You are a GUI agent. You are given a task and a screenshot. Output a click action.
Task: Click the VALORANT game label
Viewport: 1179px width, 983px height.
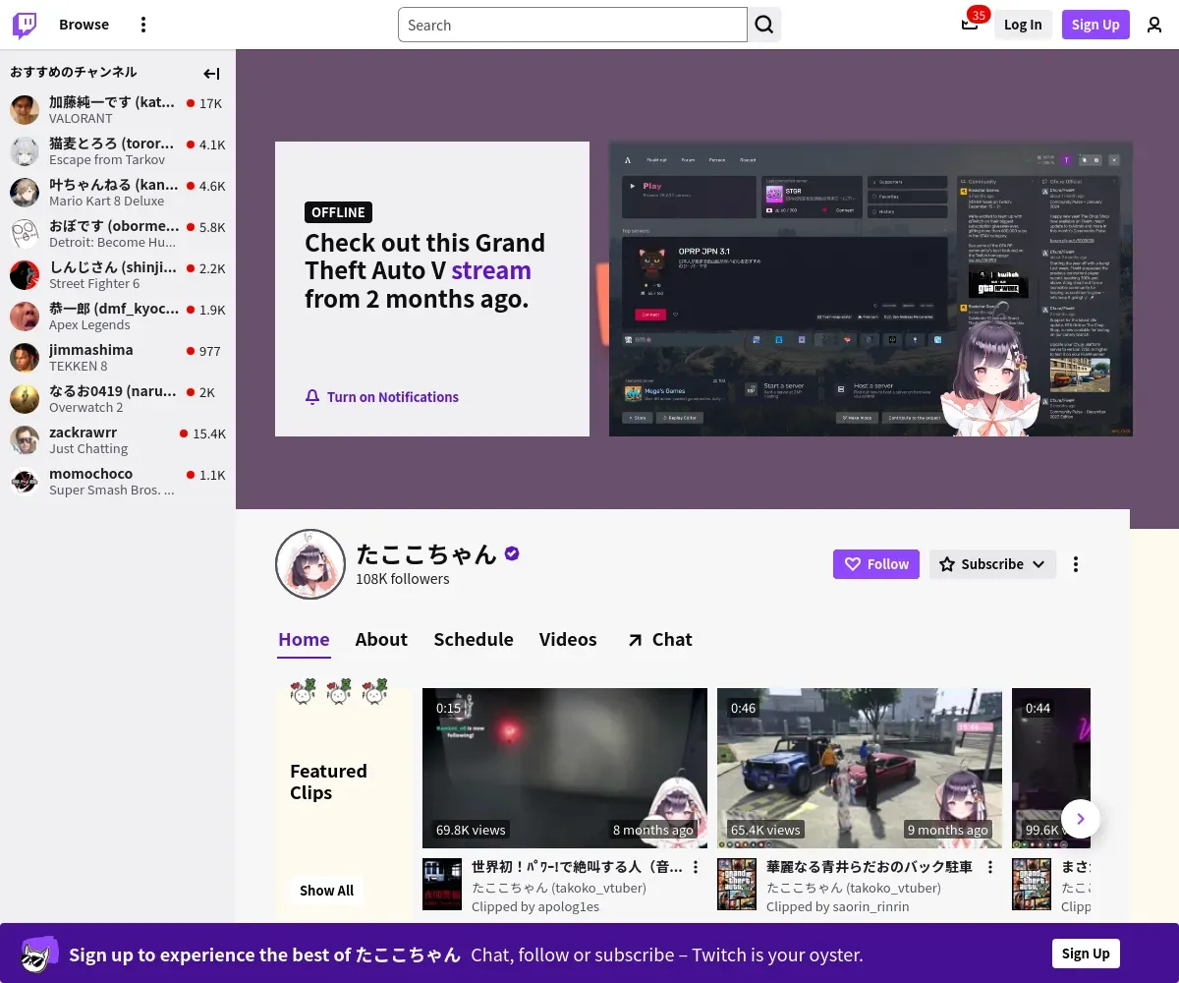pos(81,118)
